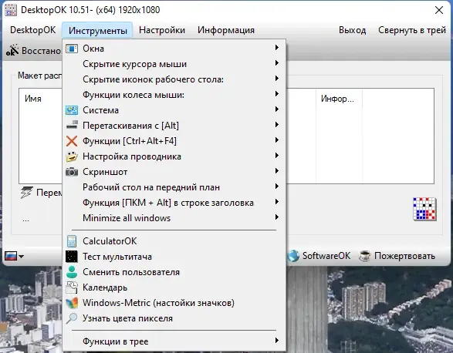Image resolution: width=453 pixels, height=353 pixels.
Task: Click the lightning icon near Перем
Action: pyautogui.click(x=26, y=192)
